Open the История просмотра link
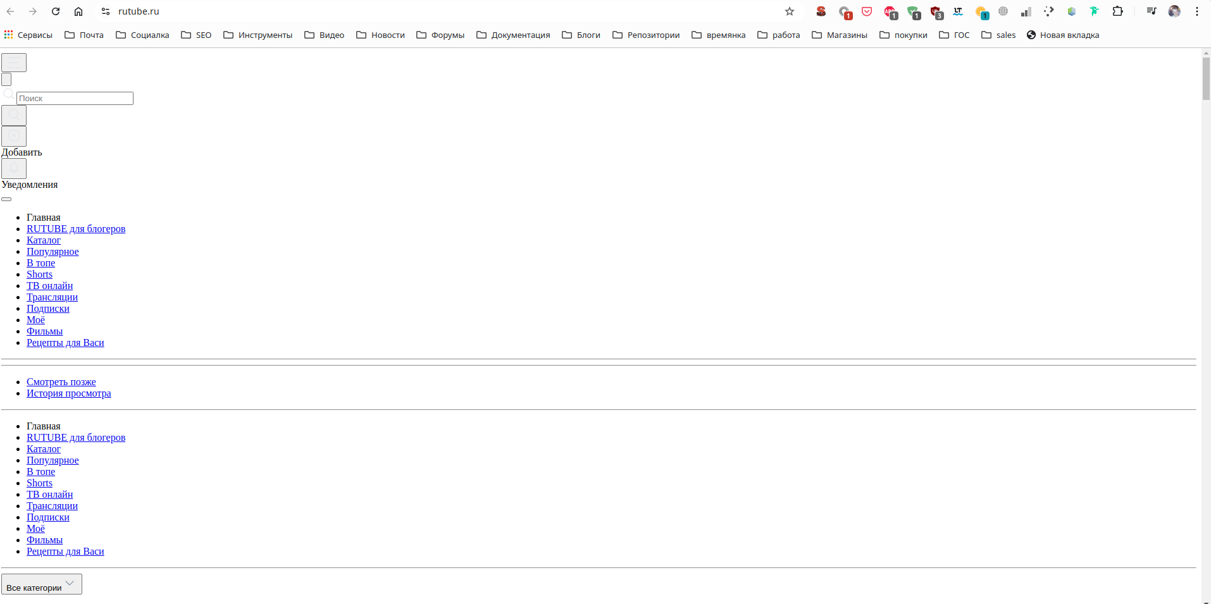1211x604 pixels. [69, 393]
